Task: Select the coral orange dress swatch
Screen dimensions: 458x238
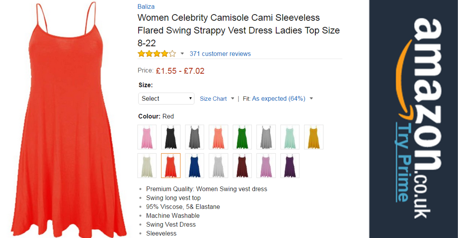Action: click(218, 137)
